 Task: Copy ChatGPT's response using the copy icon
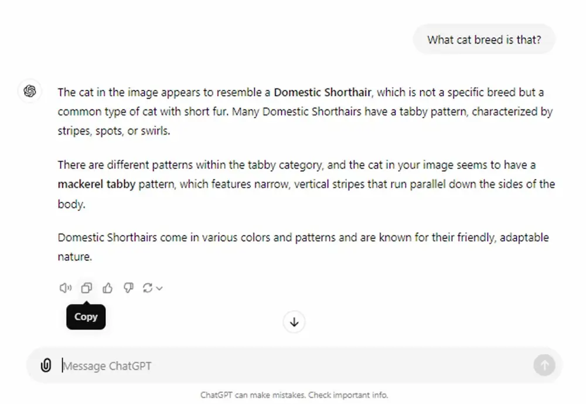[x=87, y=288]
